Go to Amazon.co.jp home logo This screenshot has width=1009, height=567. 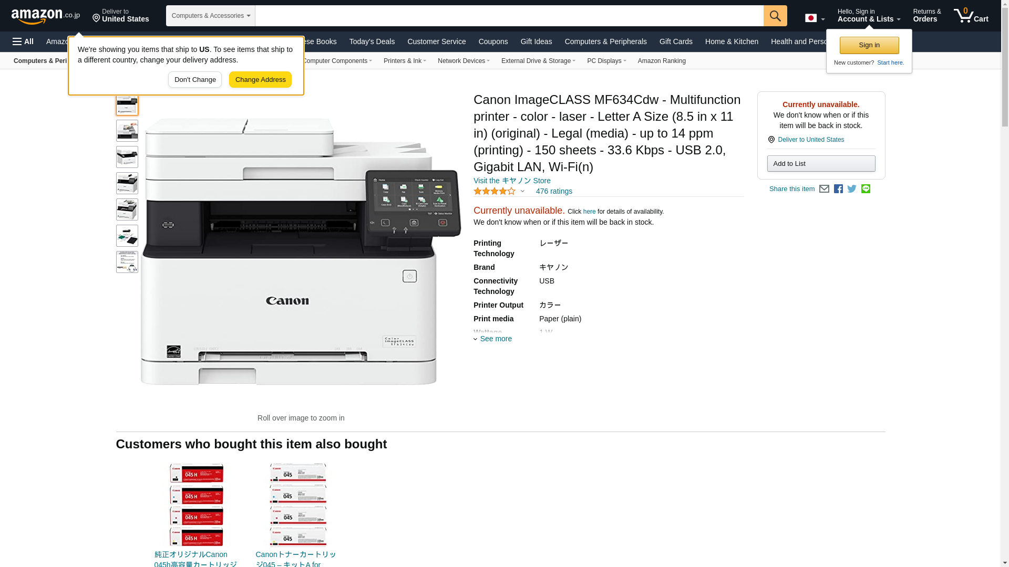click(45, 16)
